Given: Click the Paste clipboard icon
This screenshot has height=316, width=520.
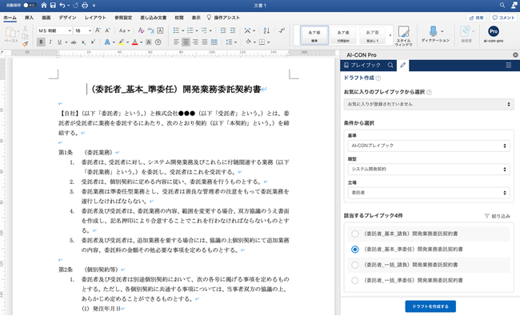Looking at the screenshot, I should click(x=10, y=33).
